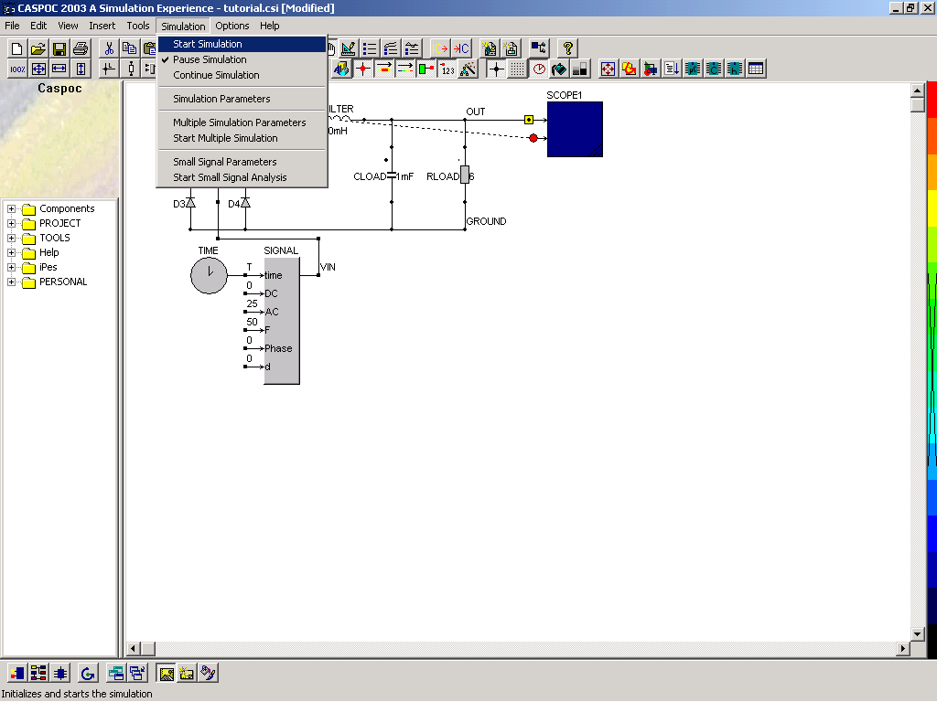
Task: Expand the PERSONAL folder tree node
Action: coord(11,282)
